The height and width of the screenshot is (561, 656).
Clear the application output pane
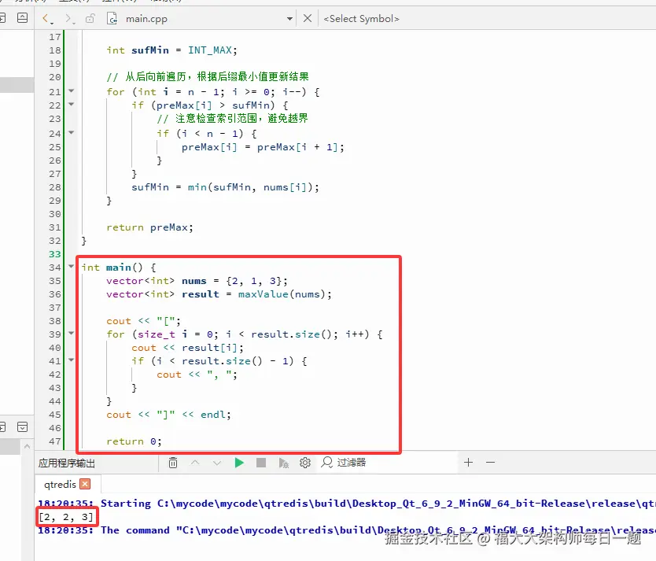(x=173, y=463)
